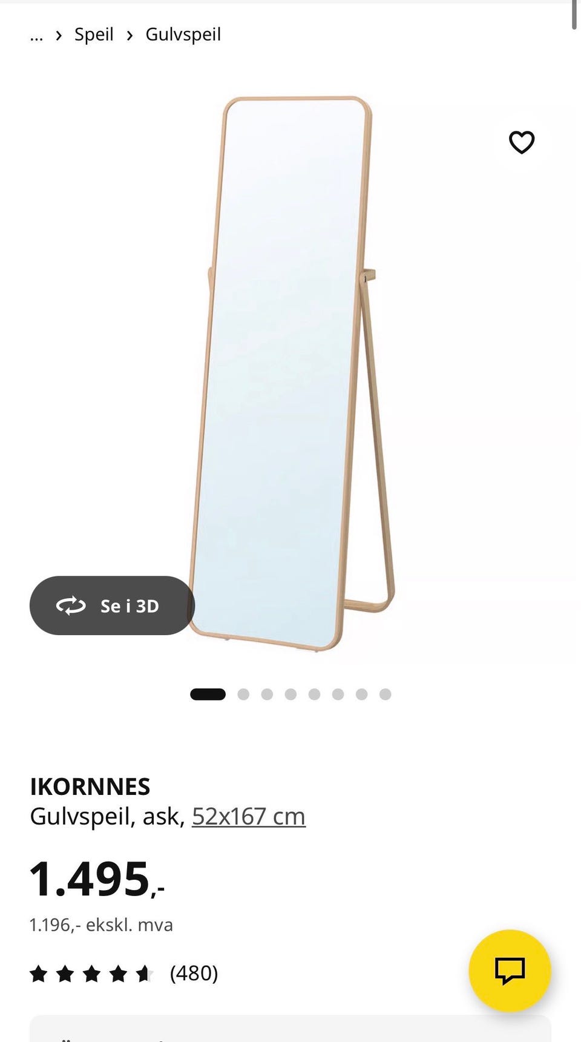Open the (480) reviews count

(x=194, y=973)
